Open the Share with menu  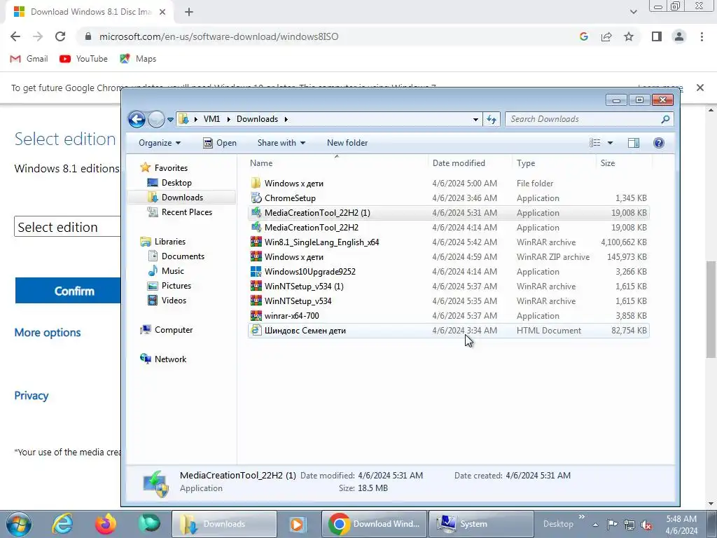point(281,143)
